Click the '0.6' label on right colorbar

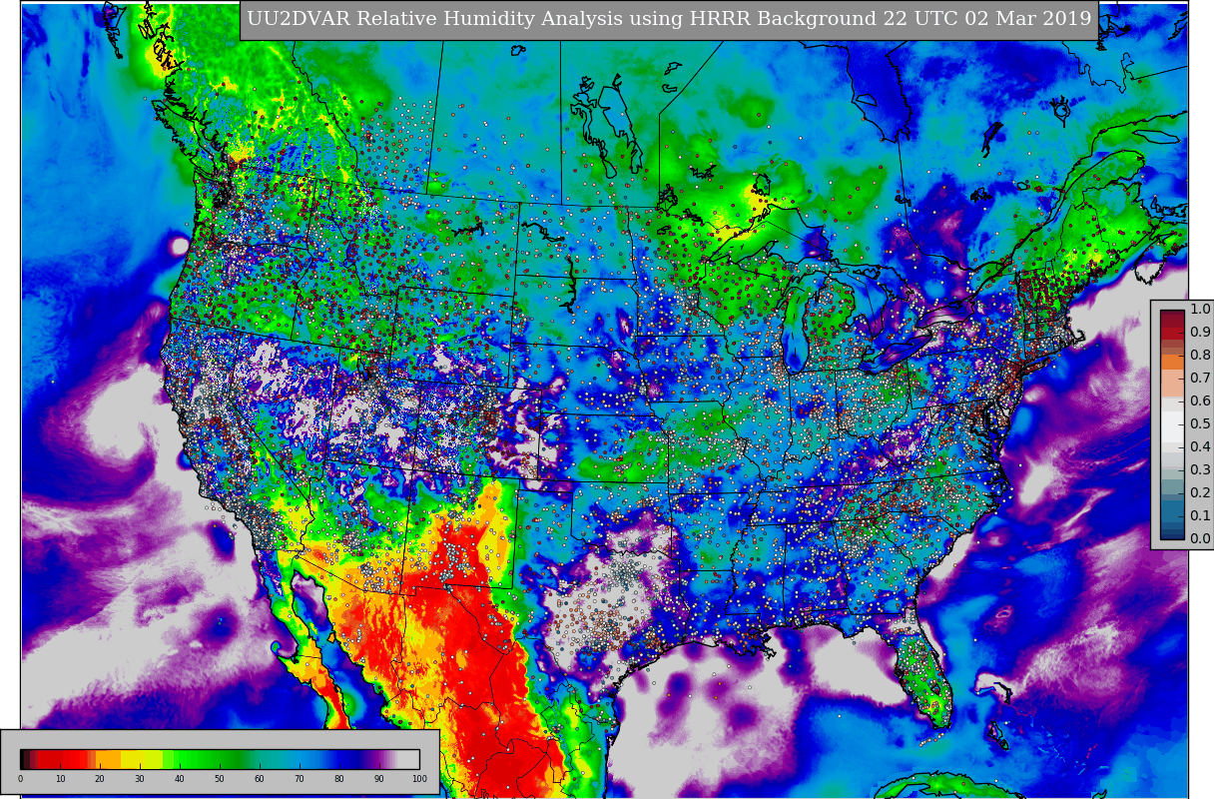1200,401
